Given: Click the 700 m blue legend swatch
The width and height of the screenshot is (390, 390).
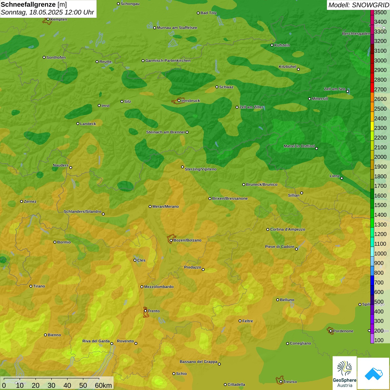Looking at the screenshot, I should click(372, 281).
